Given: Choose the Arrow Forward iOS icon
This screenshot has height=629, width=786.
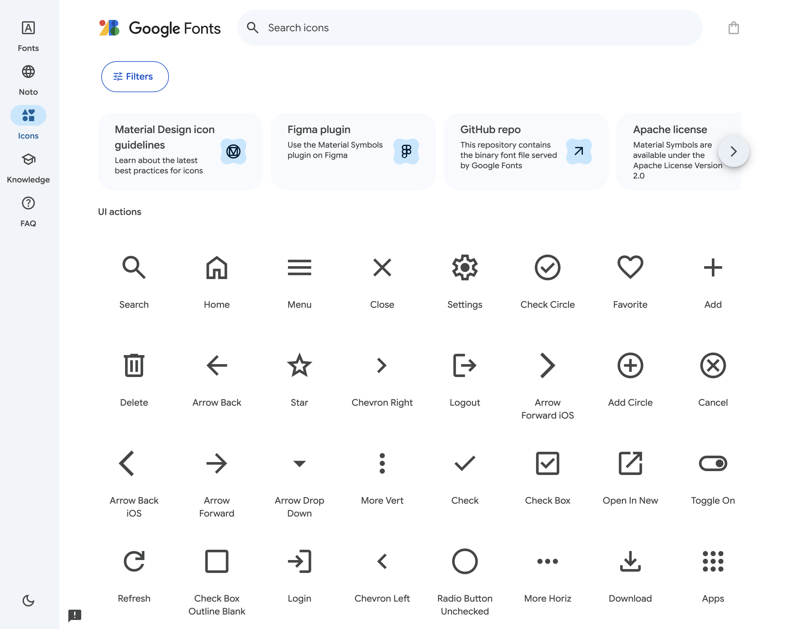Looking at the screenshot, I should coord(547,365).
